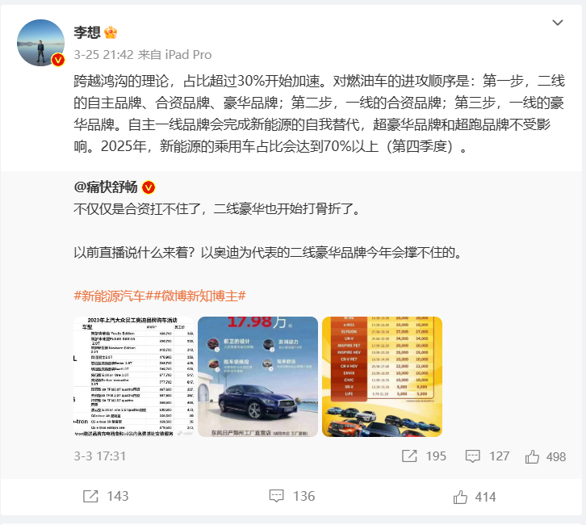View the Audi price table thumbnail
This screenshot has width=586, height=525.
click(x=134, y=376)
